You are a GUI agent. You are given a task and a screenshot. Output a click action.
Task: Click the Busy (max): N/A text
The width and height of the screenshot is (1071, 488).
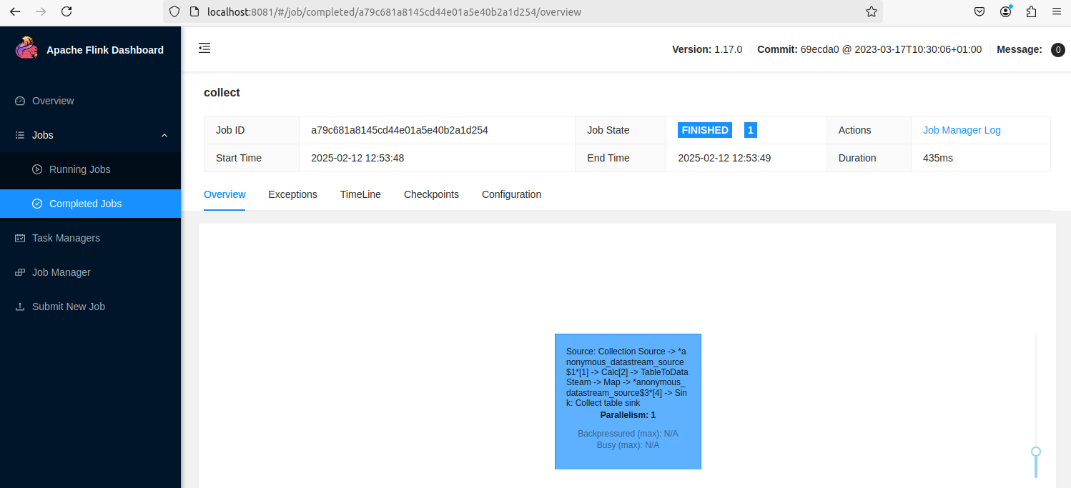click(628, 445)
